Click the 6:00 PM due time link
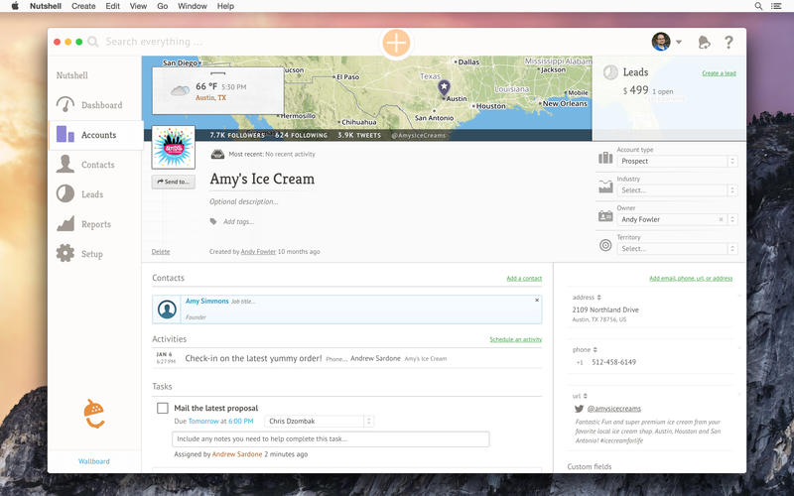Image resolution: width=794 pixels, height=496 pixels. point(240,421)
